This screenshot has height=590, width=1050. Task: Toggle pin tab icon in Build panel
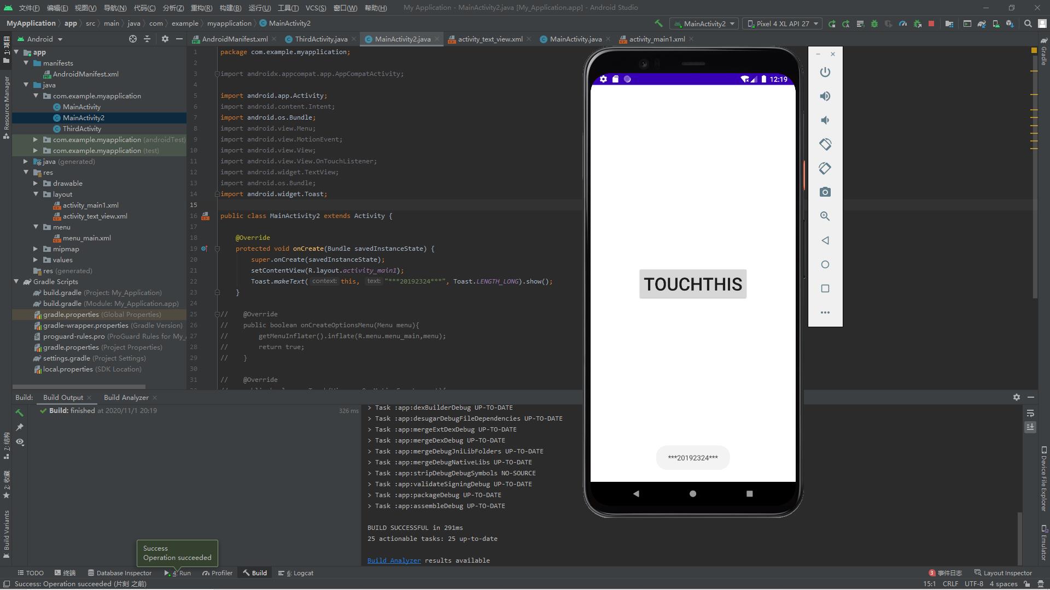[x=20, y=427]
